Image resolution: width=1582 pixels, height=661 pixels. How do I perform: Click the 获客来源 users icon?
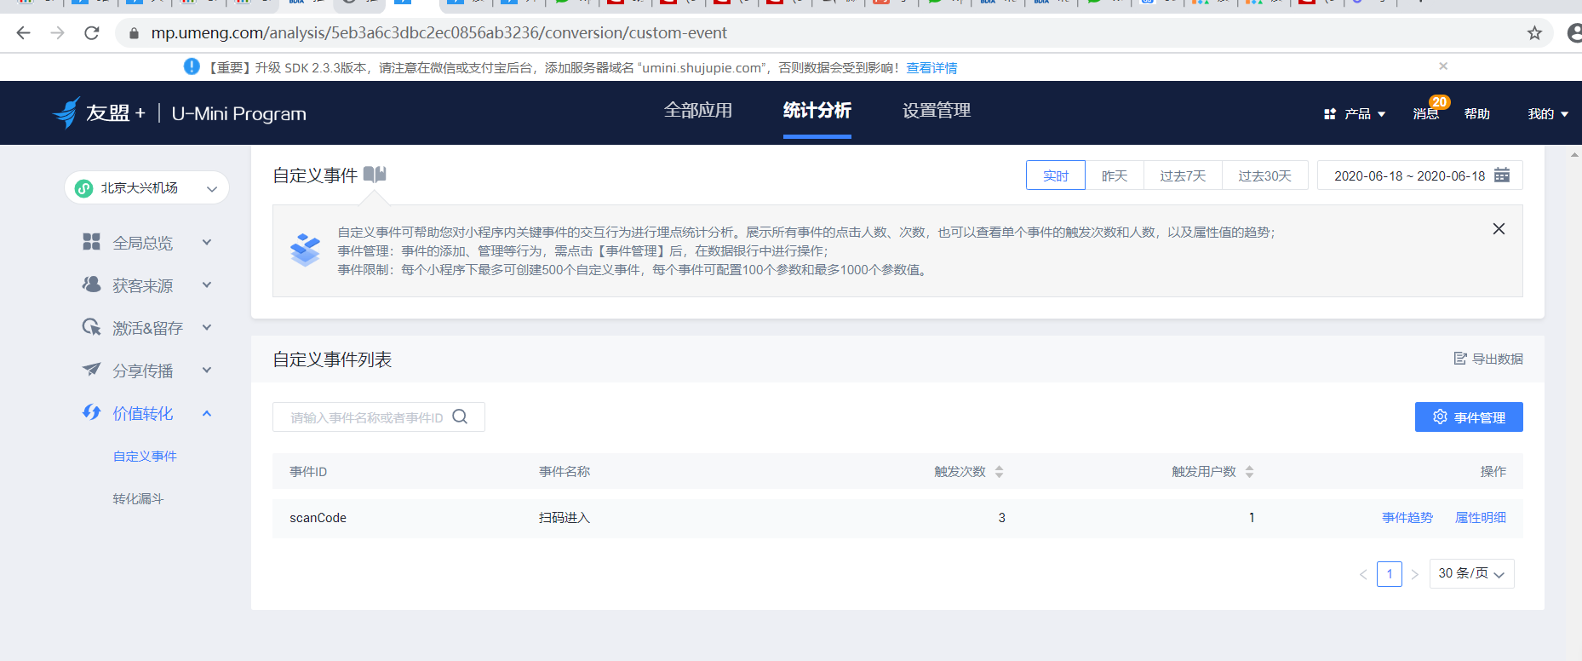pos(91,285)
